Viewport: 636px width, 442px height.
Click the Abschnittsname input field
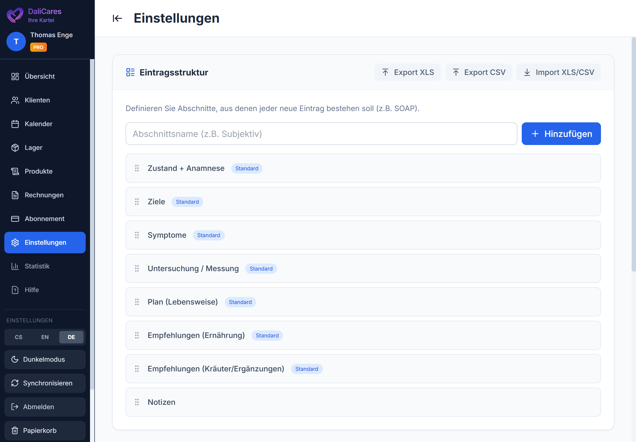321,134
